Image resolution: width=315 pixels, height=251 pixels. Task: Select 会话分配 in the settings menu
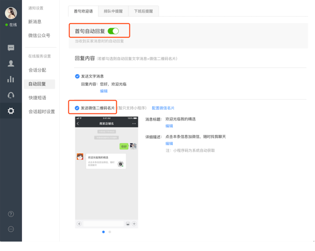37,70
